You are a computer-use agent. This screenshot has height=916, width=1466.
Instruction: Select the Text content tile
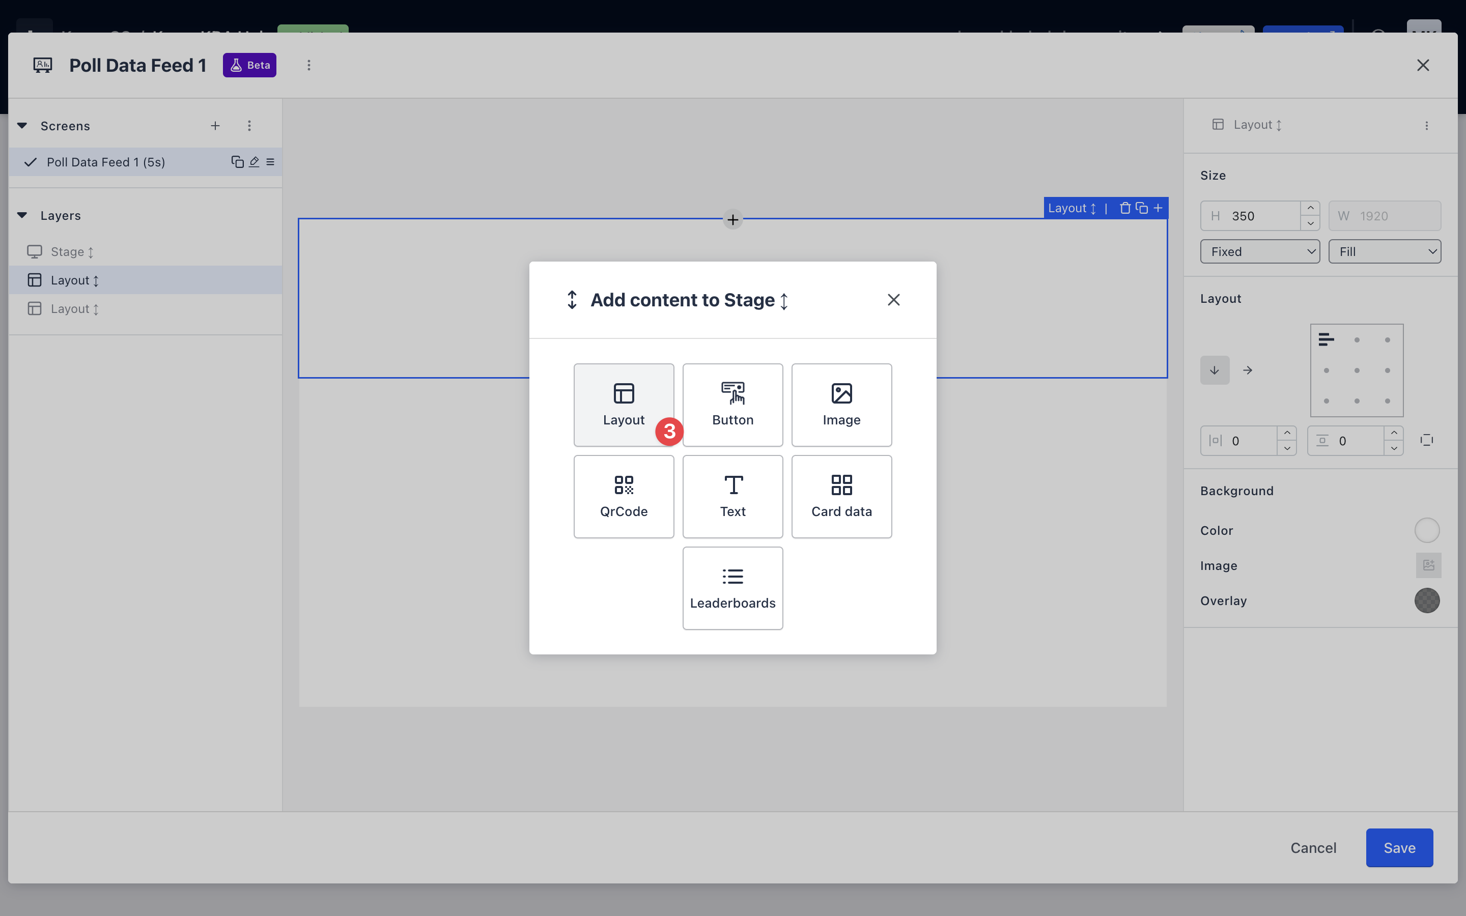tap(732, 496)
